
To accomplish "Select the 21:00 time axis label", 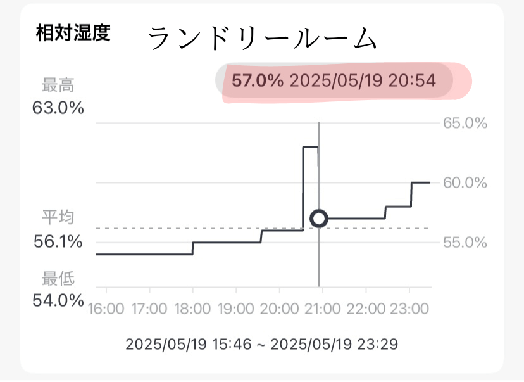I will point(322,309).
